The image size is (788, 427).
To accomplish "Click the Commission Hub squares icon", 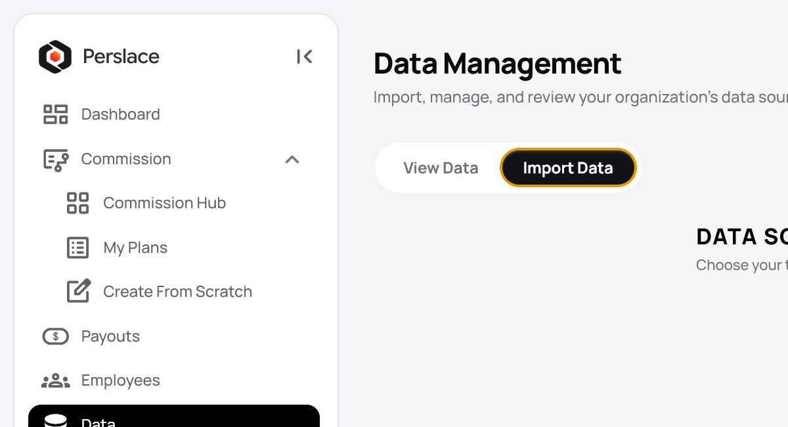I will click(x=77, y=203).
